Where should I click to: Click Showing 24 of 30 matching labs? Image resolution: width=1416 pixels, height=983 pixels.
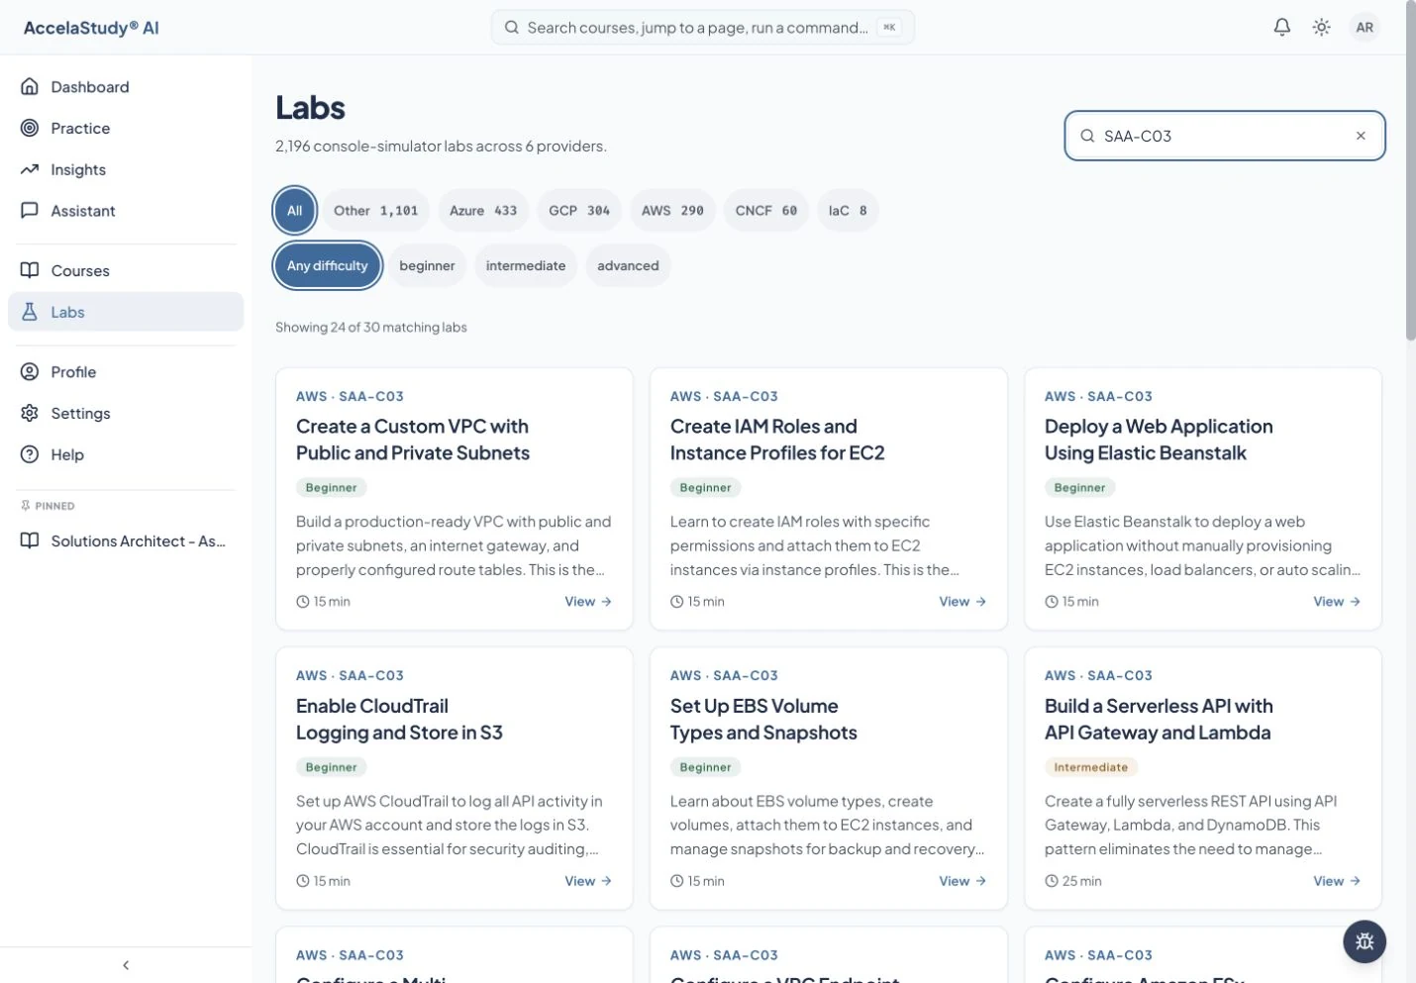tap(371, 328)
